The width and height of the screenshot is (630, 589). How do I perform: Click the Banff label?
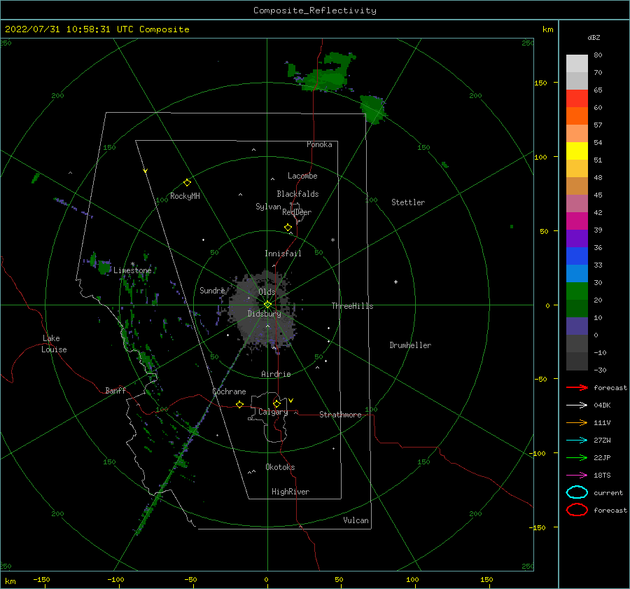point(115,390)
